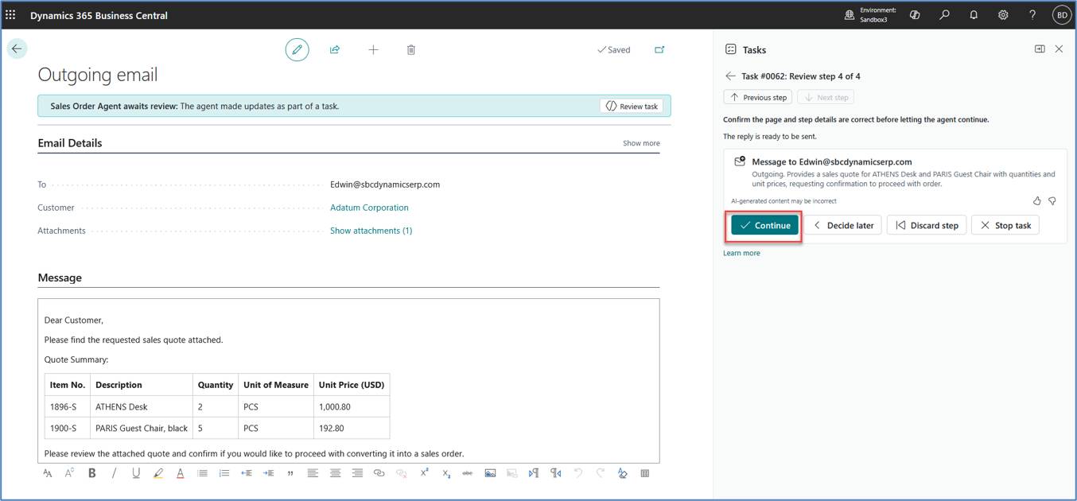The height and width of the screenshot is (501, 1077).
Task: Give thumbs up feedback
Action: pos(1036,201)
